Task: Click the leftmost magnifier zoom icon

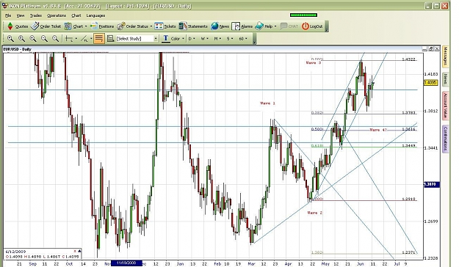Action: 10,39
